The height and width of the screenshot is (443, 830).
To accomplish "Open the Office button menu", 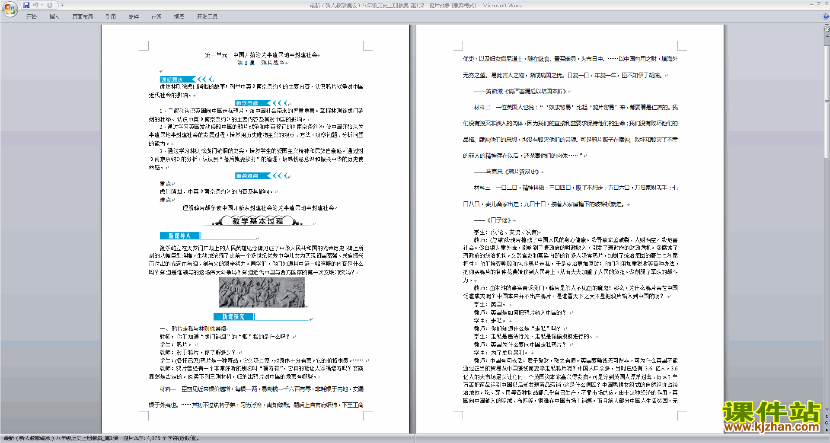I will click(x=10, y=9).
